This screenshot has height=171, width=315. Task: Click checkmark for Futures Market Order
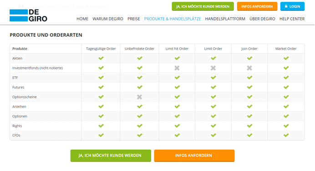click(286, 87)
